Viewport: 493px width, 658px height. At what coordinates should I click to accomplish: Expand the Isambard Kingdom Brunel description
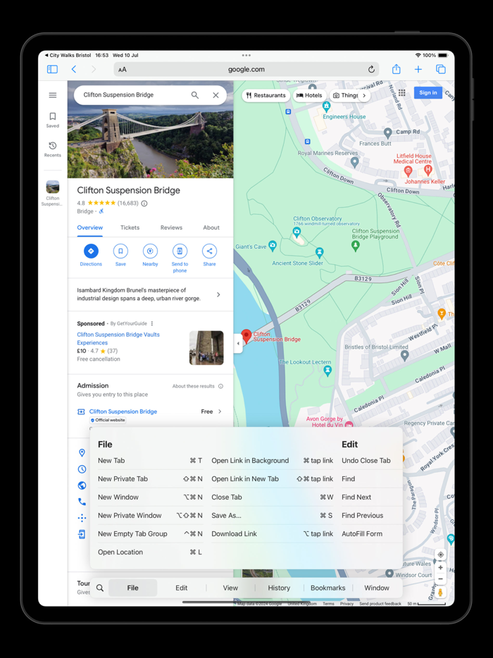point(150,294)
